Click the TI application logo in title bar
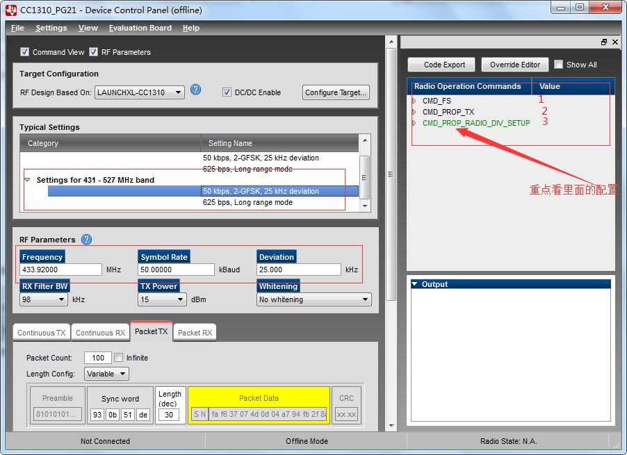Screen dimensions: 627x455 point(11,10)
